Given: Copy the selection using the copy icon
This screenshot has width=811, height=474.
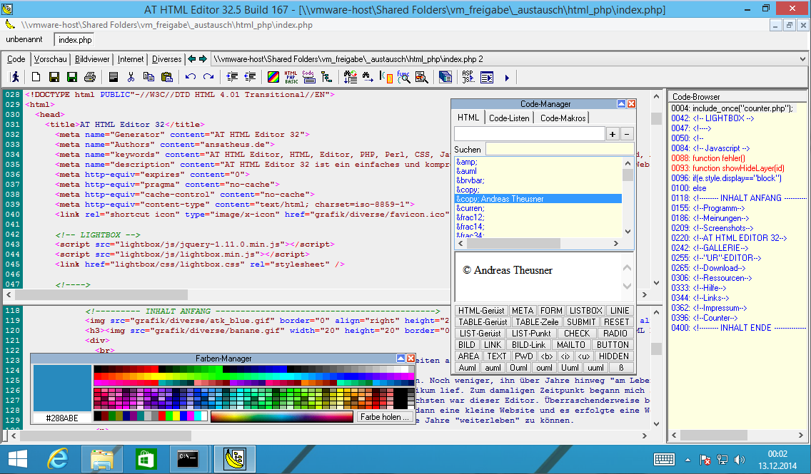Looking at the screenshot, I should coord(148,78).
